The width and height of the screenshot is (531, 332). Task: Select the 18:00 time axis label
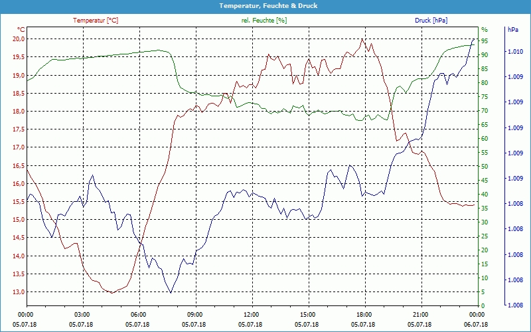(x=364, y=314)
